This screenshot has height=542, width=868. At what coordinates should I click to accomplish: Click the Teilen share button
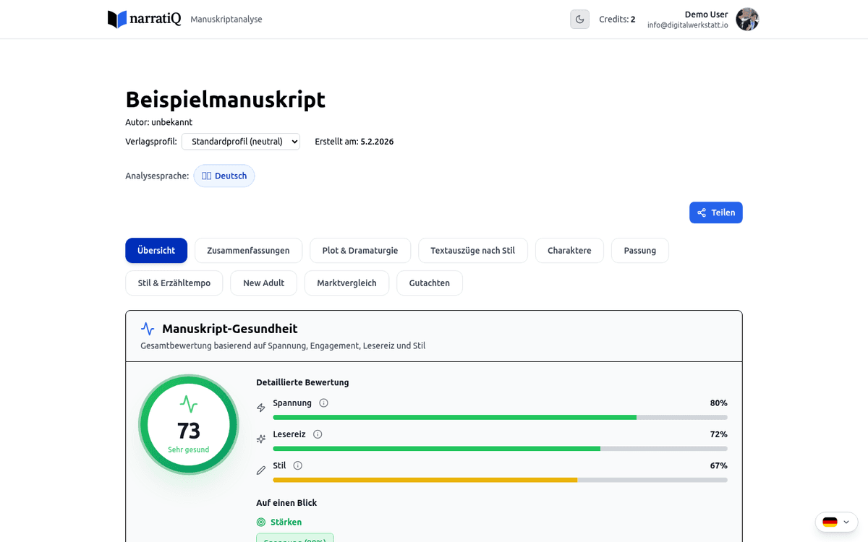pos(715,212)
